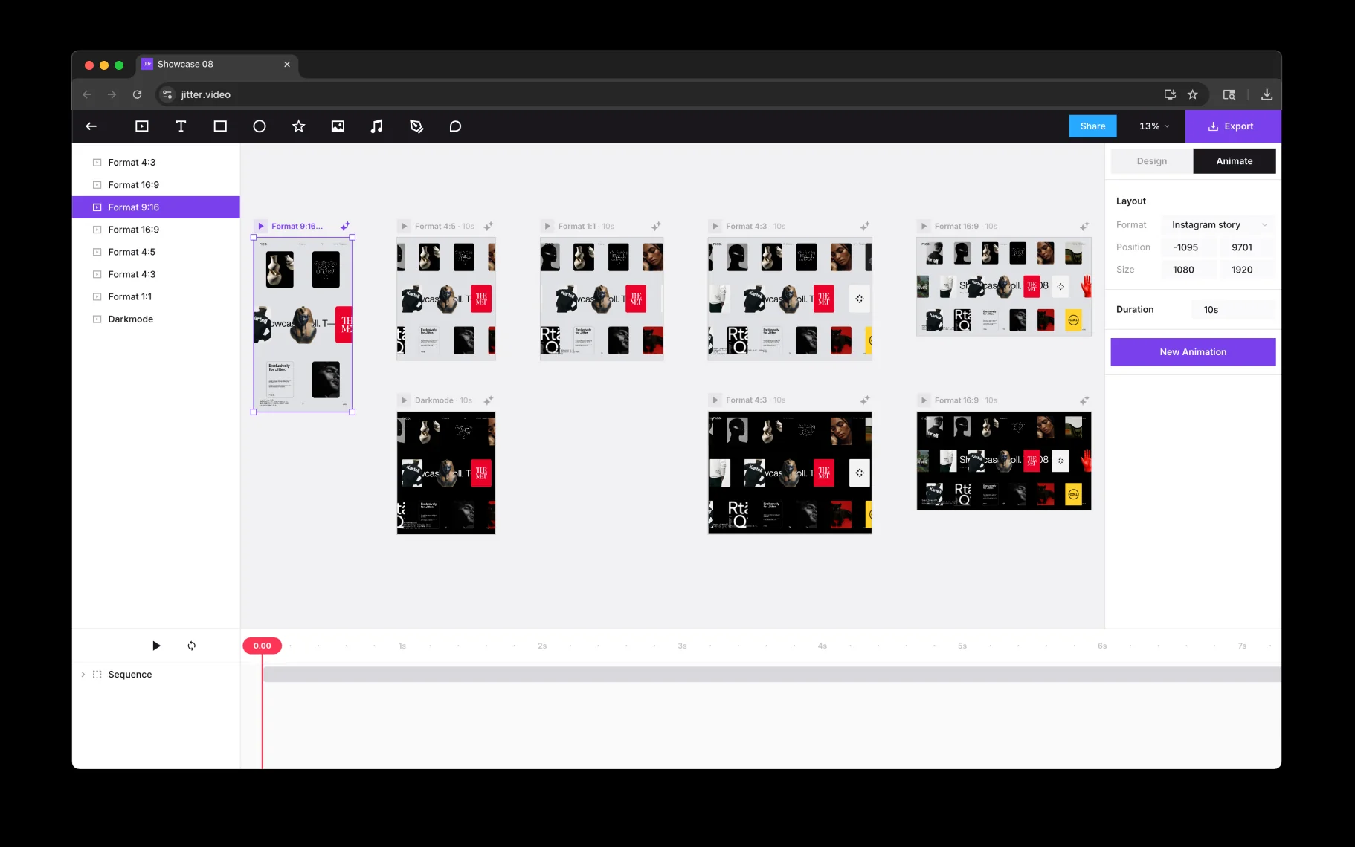Select Darkmode in the artboard list
Screen dimensions: 1355x847
tap(131, 319)
